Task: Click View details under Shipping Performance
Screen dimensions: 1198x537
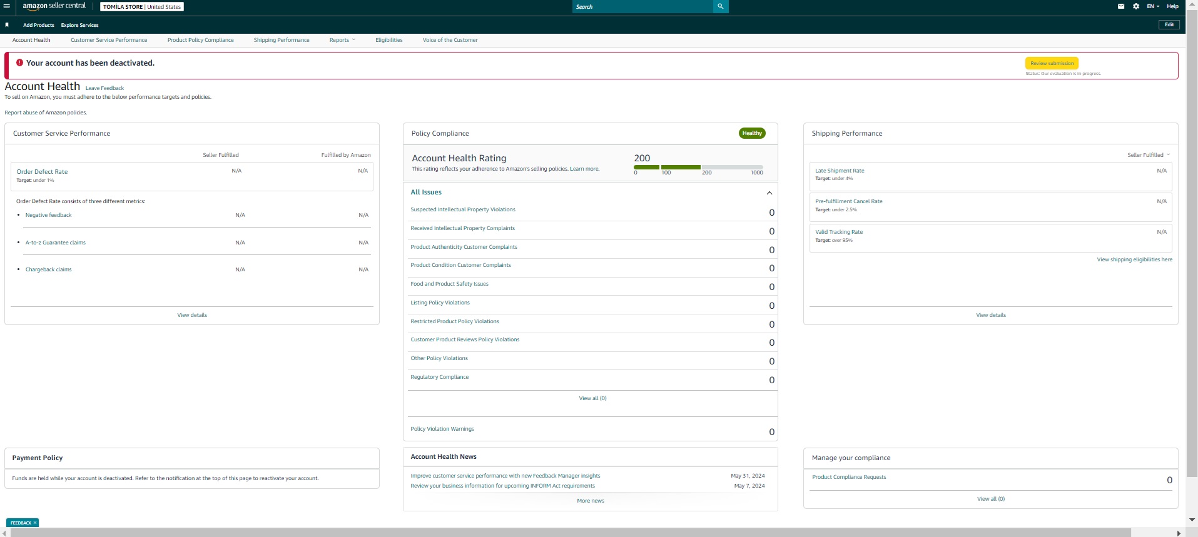Action: [991, 315]
